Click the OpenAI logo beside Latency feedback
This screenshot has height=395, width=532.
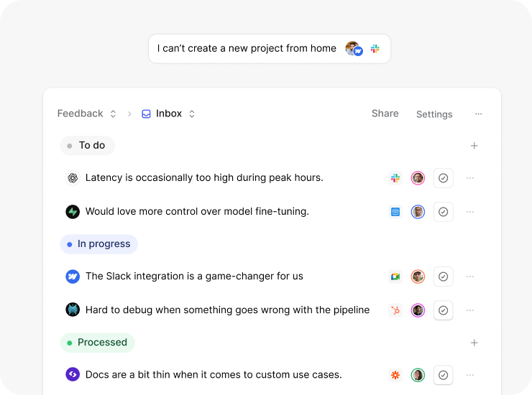click(72, 178)
